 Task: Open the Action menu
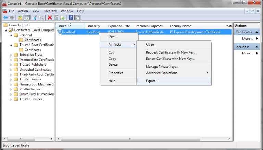click(x=23, y=11)
